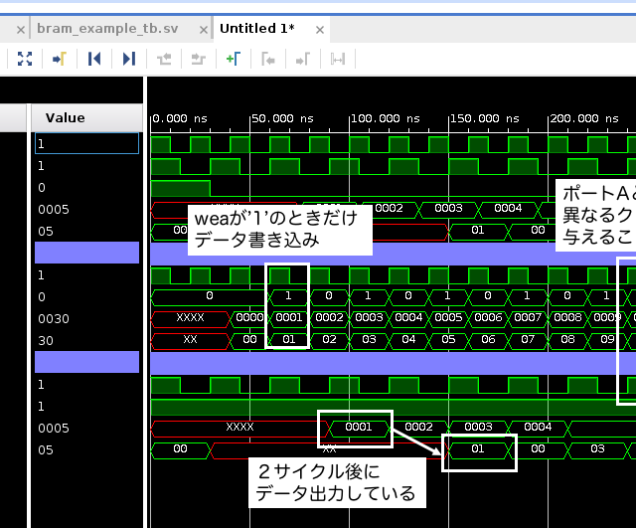Click the 0001 segment in the bottom waveform

pyautogui.click(x=357, y=427)
